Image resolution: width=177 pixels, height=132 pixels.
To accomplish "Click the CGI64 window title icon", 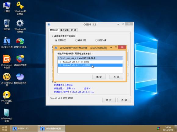I will pyautogui.click(x=49, y=24).
